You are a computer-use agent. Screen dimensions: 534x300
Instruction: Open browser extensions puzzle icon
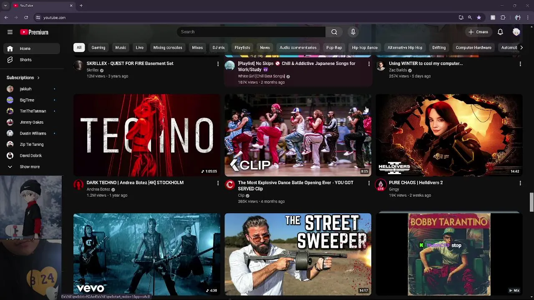coord(503,17)
